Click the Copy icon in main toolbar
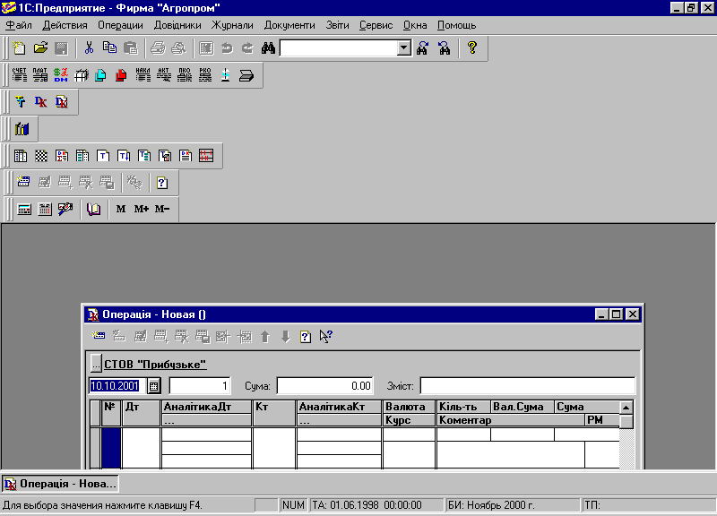 coord(109,48)
